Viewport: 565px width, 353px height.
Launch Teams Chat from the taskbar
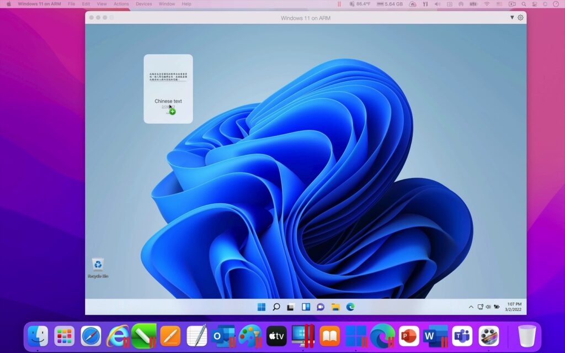[320, 307]
